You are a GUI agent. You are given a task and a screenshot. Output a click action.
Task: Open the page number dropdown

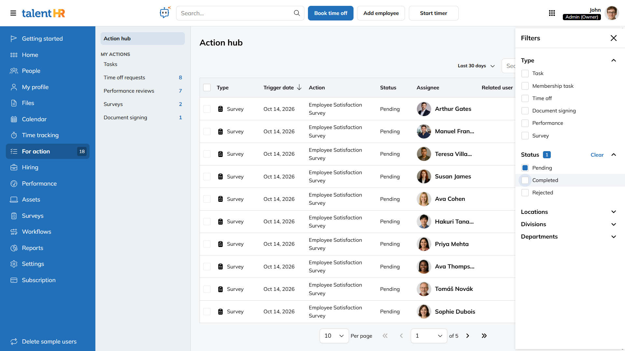pyautogui.click(x=429, y=336)
